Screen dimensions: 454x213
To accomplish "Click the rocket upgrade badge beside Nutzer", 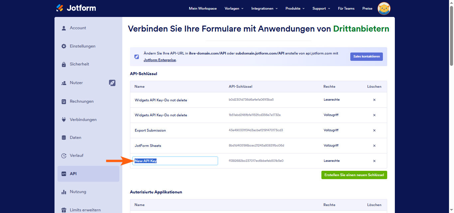I will point(112,83).
